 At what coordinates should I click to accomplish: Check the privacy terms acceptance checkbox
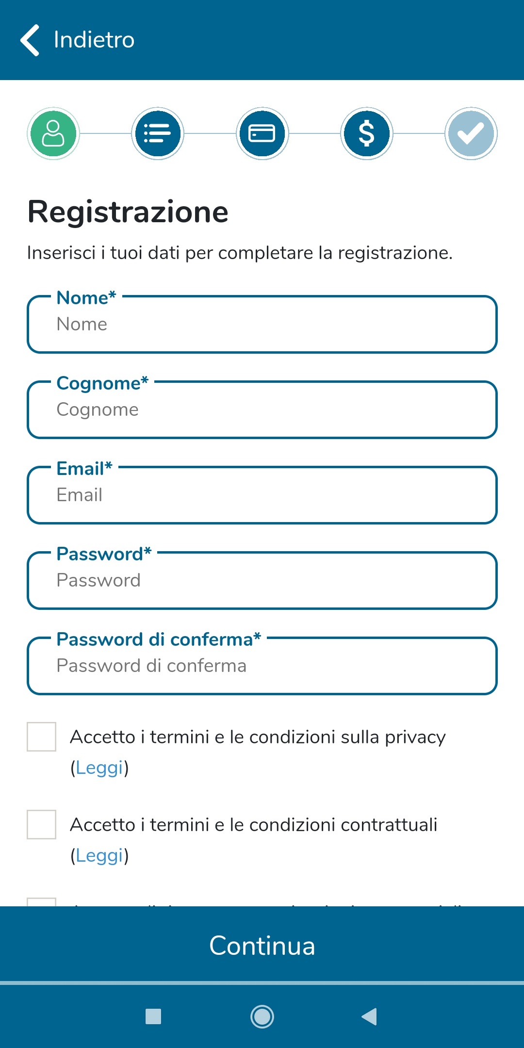tap(42, 737)
